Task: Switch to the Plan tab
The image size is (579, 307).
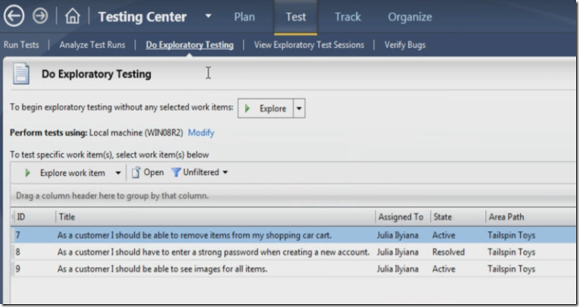Action: (244, 17)
